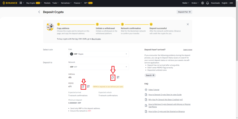Change the USD currency setting

tap(231, 3)
